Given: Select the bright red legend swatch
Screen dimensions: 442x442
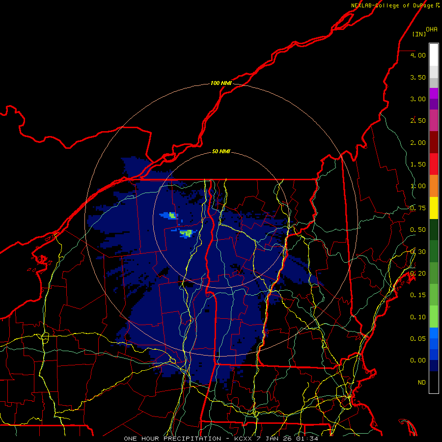Looking at the screenshot, I should coord(434,164).
